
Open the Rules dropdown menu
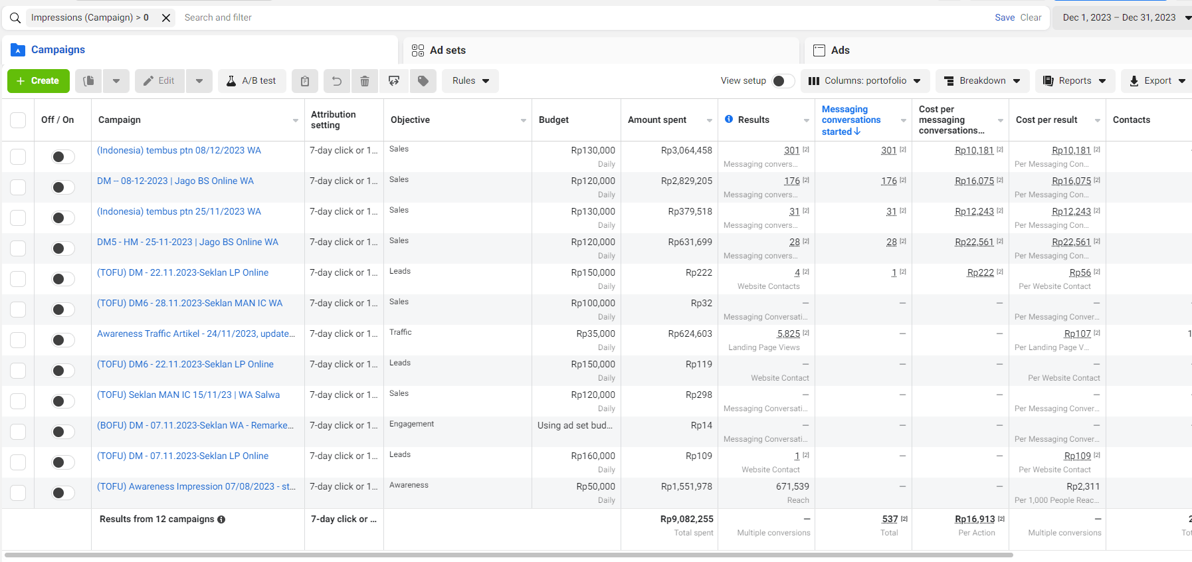[470, 81]
